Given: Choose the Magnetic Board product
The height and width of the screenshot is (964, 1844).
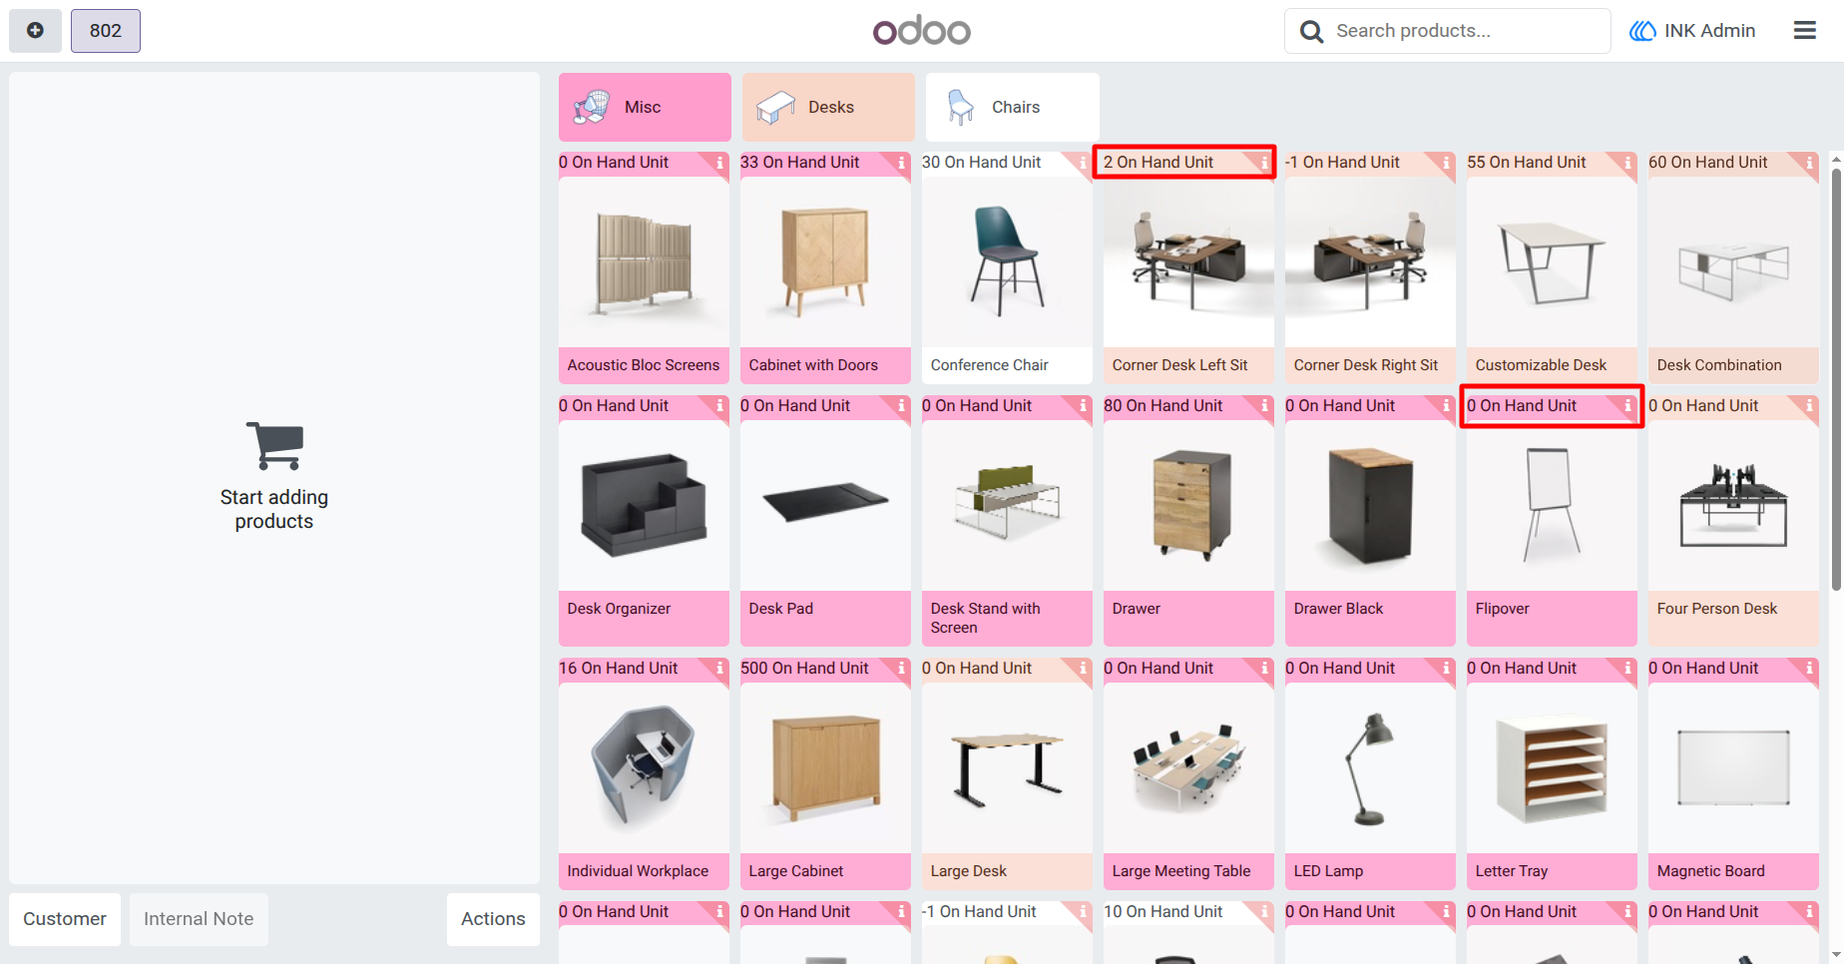Looking at the screenshot, I should pos(1733,773).
